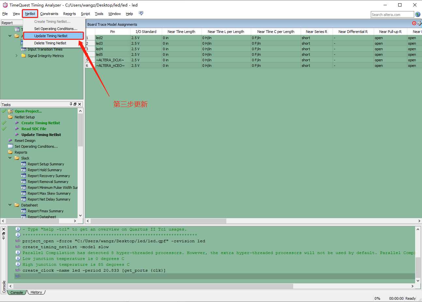Collapse the Slack folder in Tasks
Image resolution: width=422 pixels, height=302 pixels.
10,158
